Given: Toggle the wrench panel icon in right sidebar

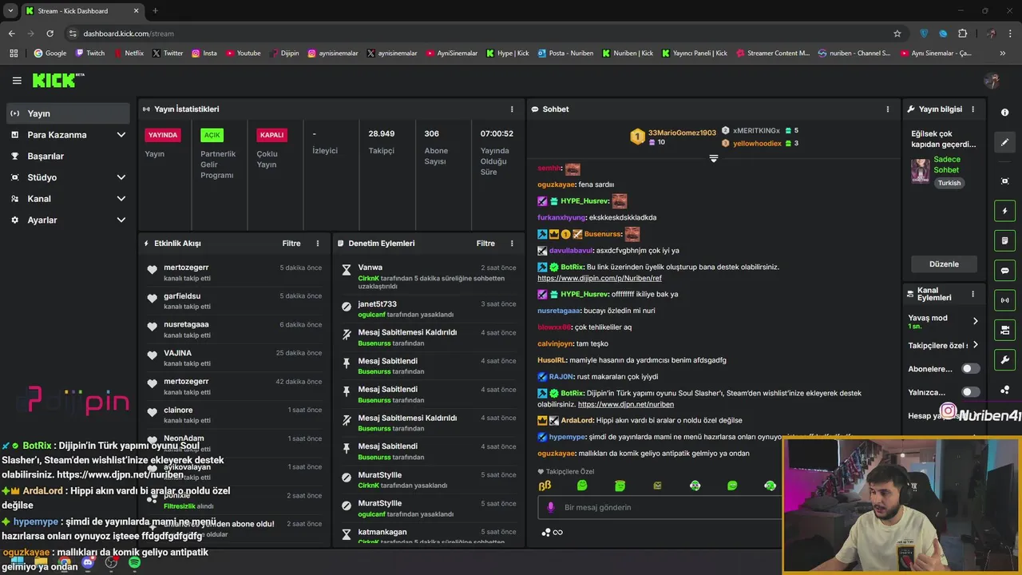Looking at the screenshot, I should click(1004, 359).
